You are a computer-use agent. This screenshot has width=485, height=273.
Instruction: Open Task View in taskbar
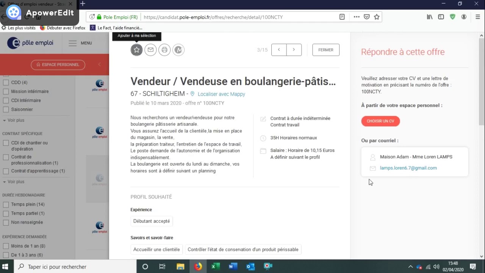pos(162,267)
